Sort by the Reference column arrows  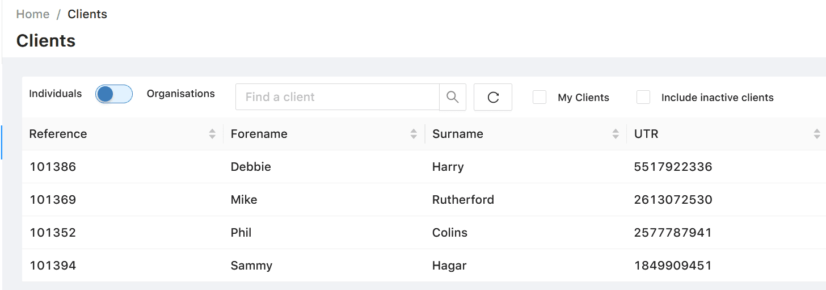point(212,134)
